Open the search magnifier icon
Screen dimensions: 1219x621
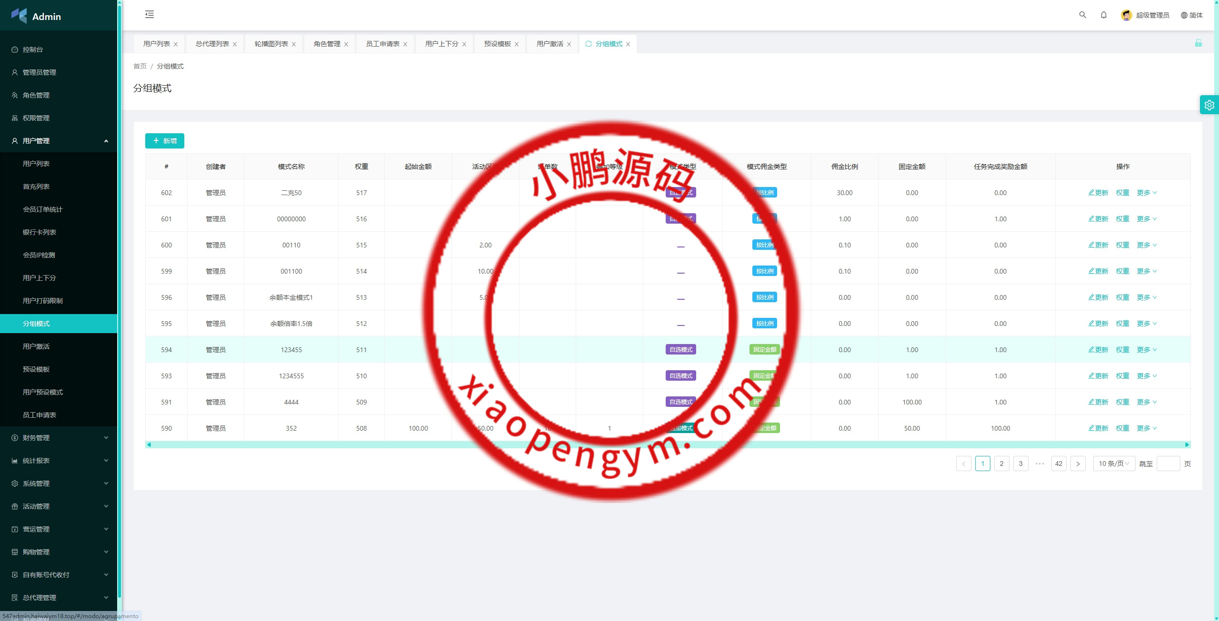1082,15
